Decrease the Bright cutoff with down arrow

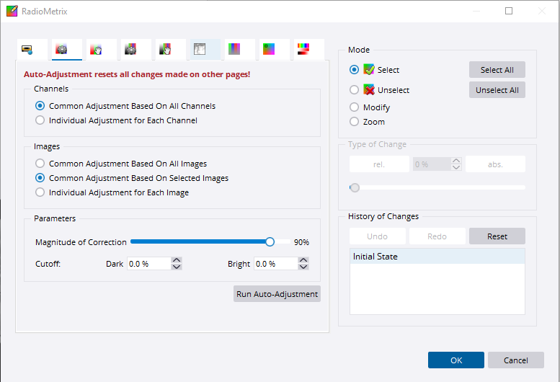coord(303,267)
